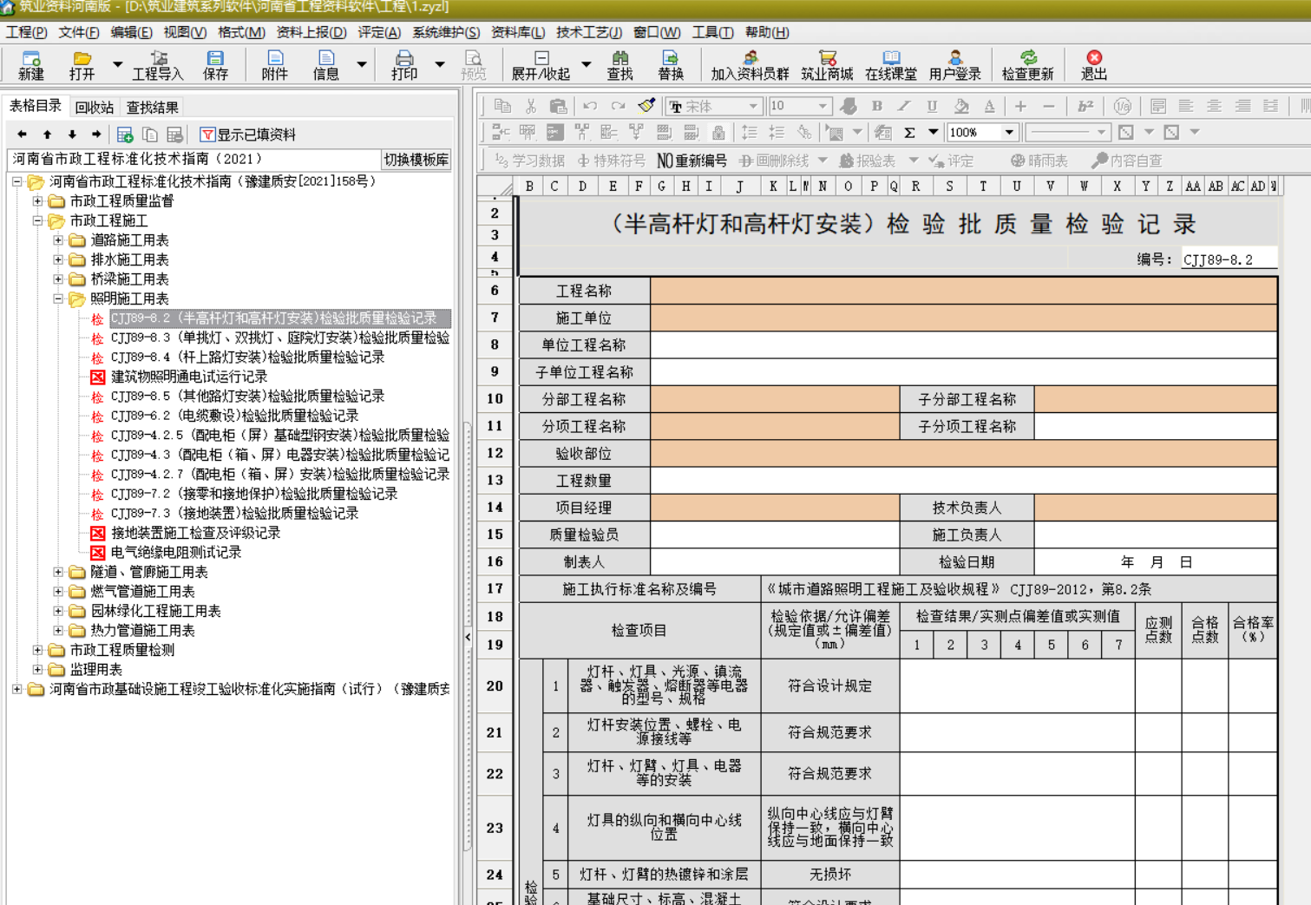Click 用户登录 login icon
This screenshot has width=1311, height=905.
pyautogui.click(x=954, y=66)
